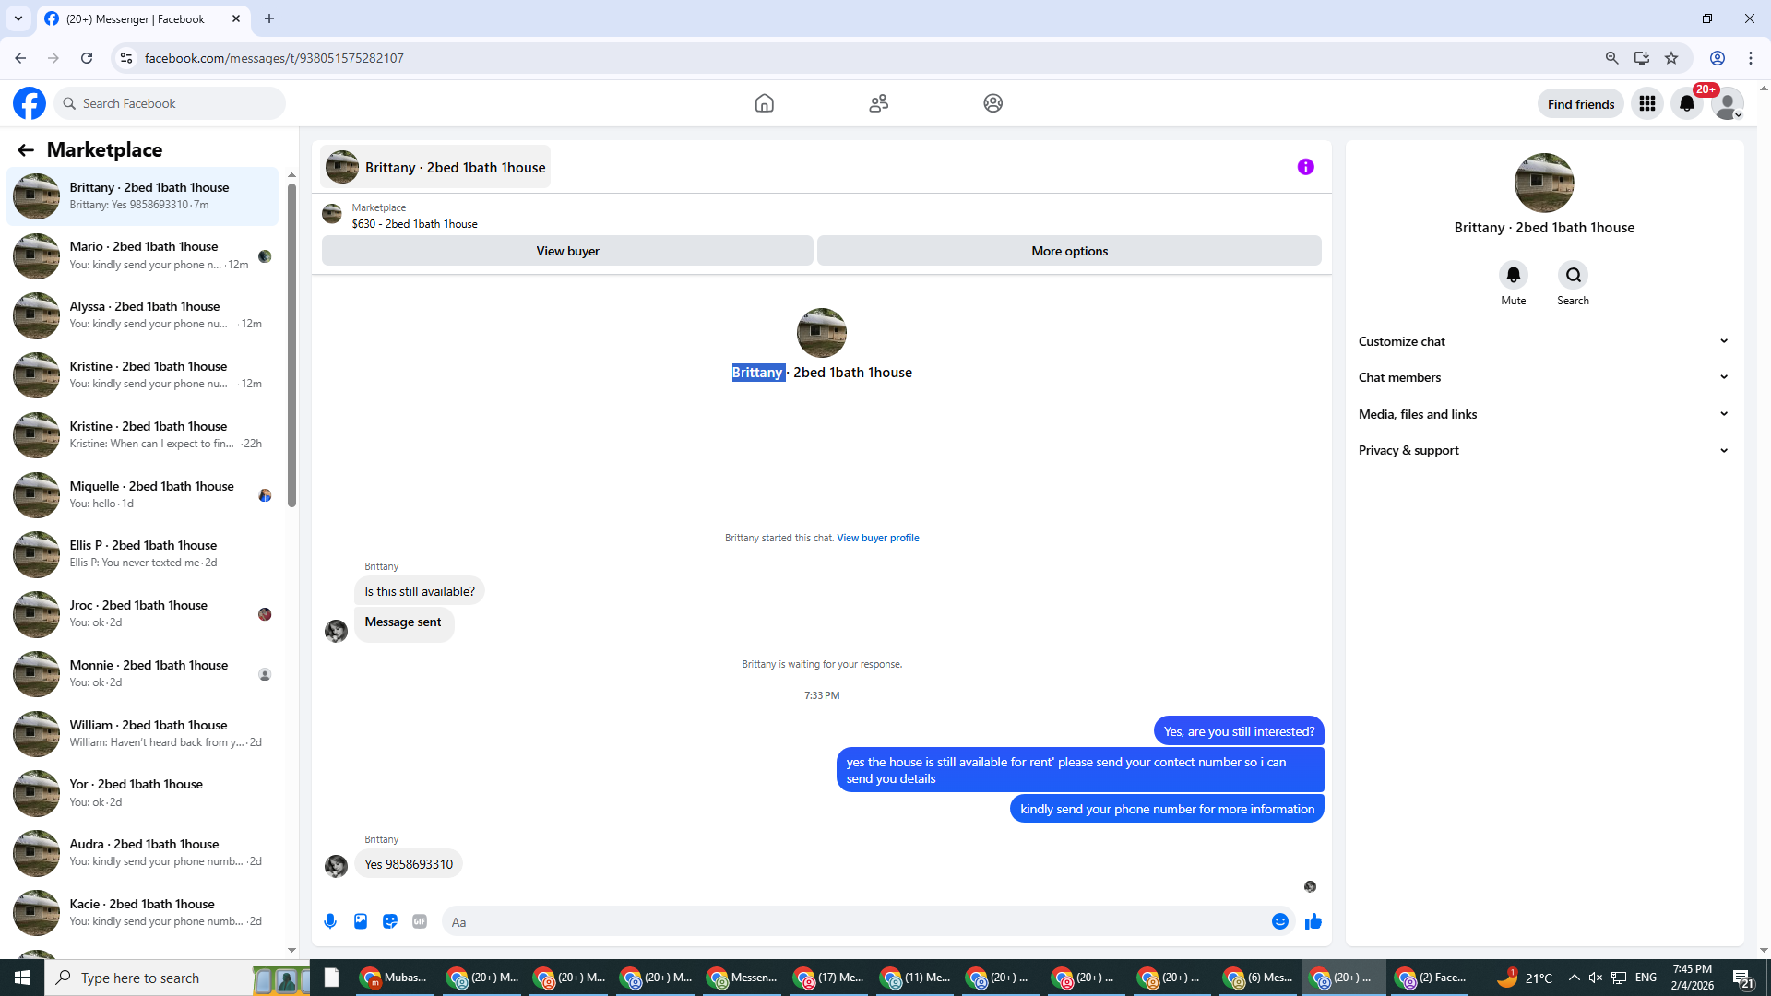This screenshot has width=1771, height=996.
Task: Open the GIF picker icon
Action: [420, 921]
